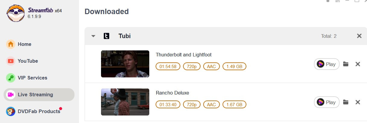Delete Rancho Deluxe from downloaded list
Screen dimensions: 367x123
click(x=358, y=102)
